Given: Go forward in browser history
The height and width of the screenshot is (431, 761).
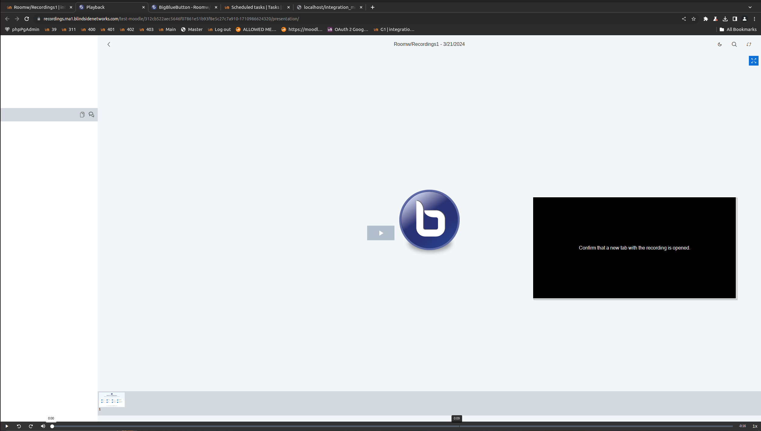Looking at the screenshot, I should point(17,19).
